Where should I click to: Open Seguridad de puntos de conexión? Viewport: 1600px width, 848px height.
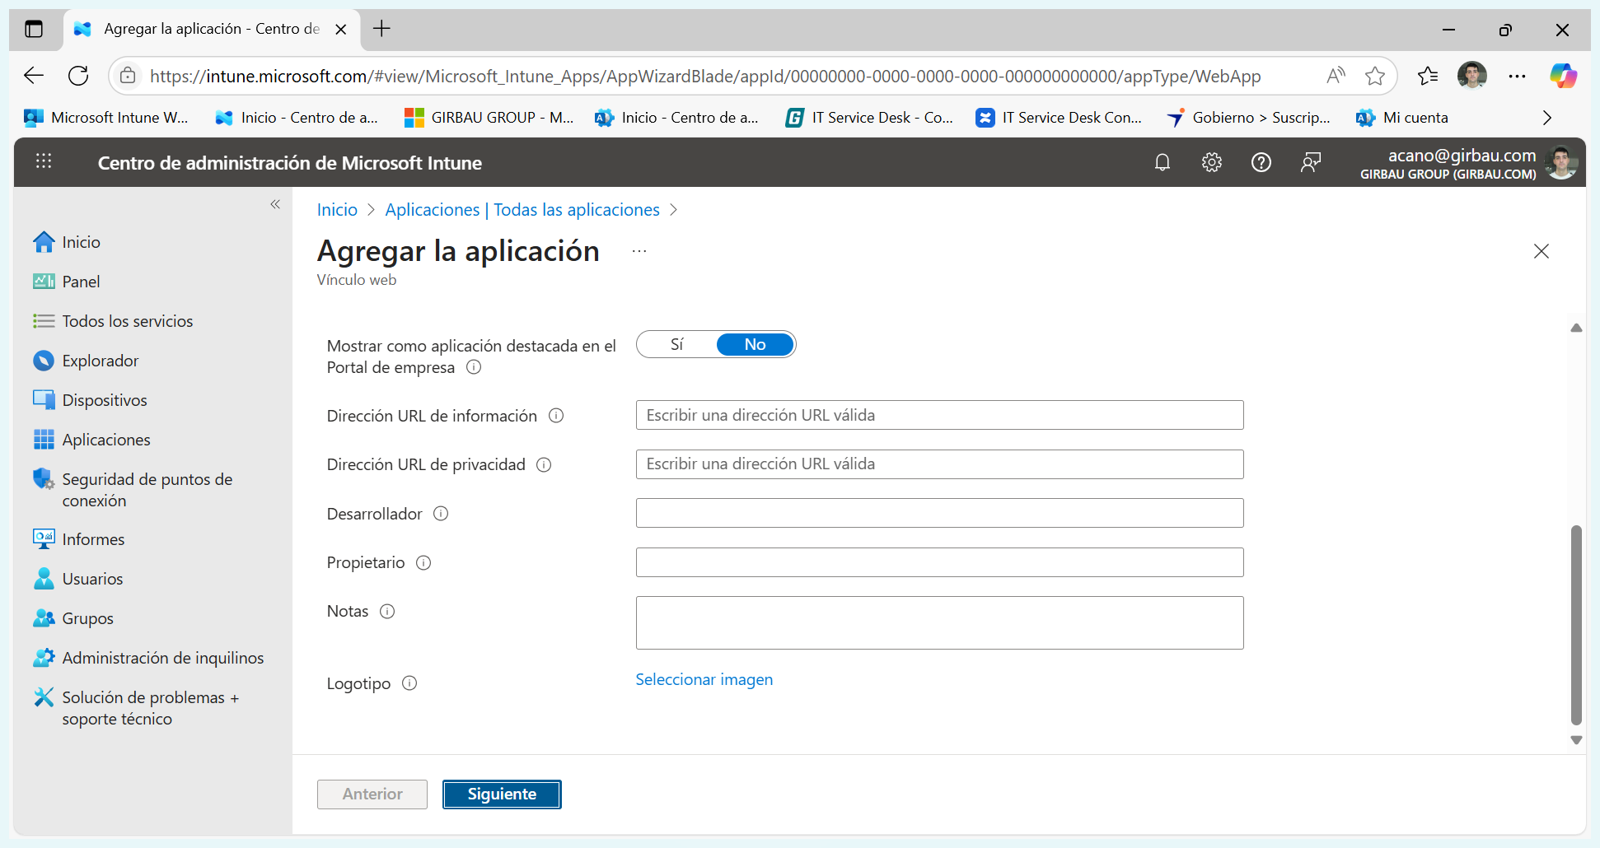point(147,489)
